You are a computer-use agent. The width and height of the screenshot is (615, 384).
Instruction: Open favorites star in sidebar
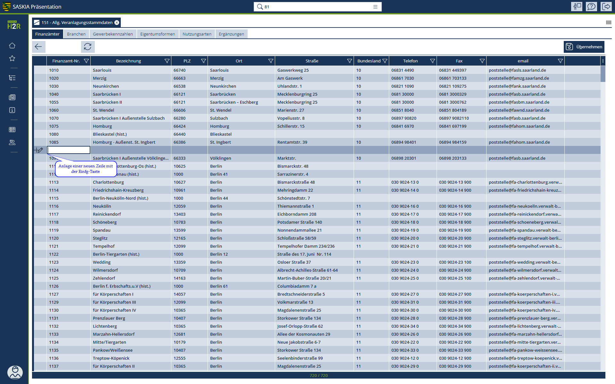[x=12, y=58]
